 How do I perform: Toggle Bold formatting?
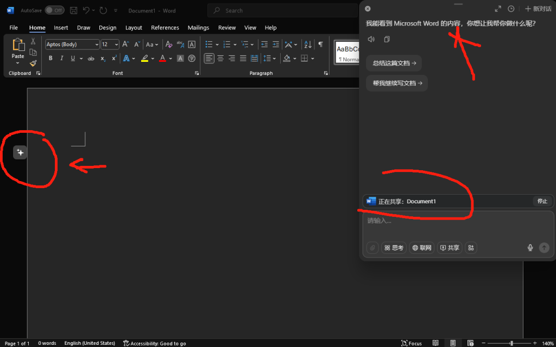point(50,59)
